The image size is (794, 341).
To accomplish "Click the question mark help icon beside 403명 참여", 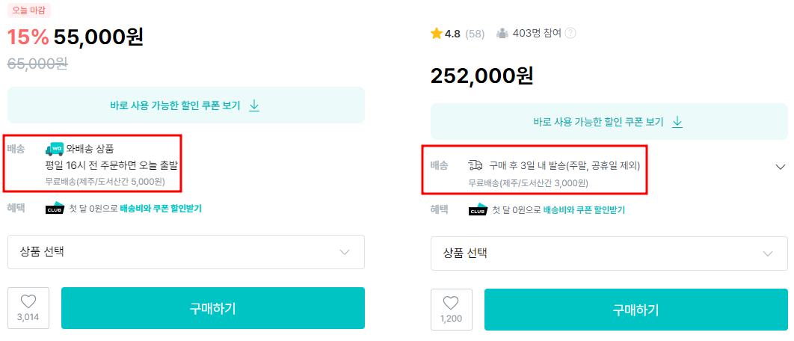I will pos(570,33).
